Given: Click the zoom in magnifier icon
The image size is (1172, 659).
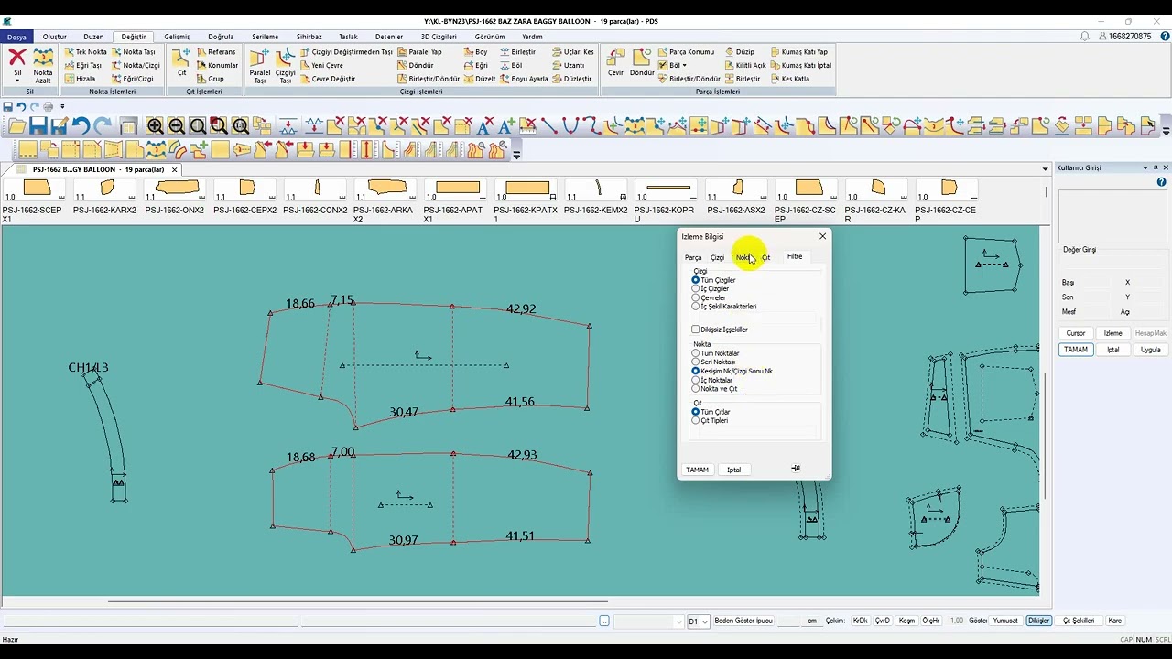Looking at the screenshot, I should (155, 126).
